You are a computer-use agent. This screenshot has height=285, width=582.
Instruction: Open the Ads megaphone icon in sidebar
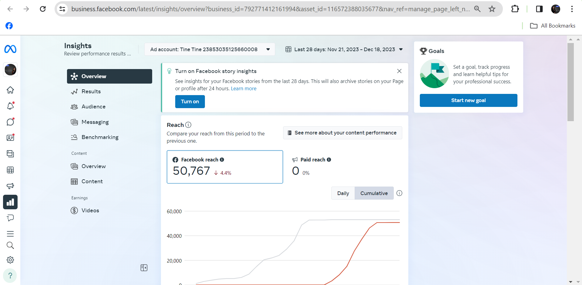click(10, 186)
